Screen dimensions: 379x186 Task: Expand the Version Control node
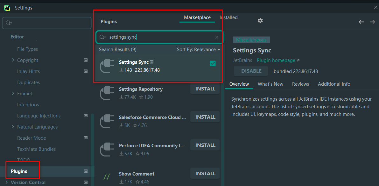[x=7, y=182]
